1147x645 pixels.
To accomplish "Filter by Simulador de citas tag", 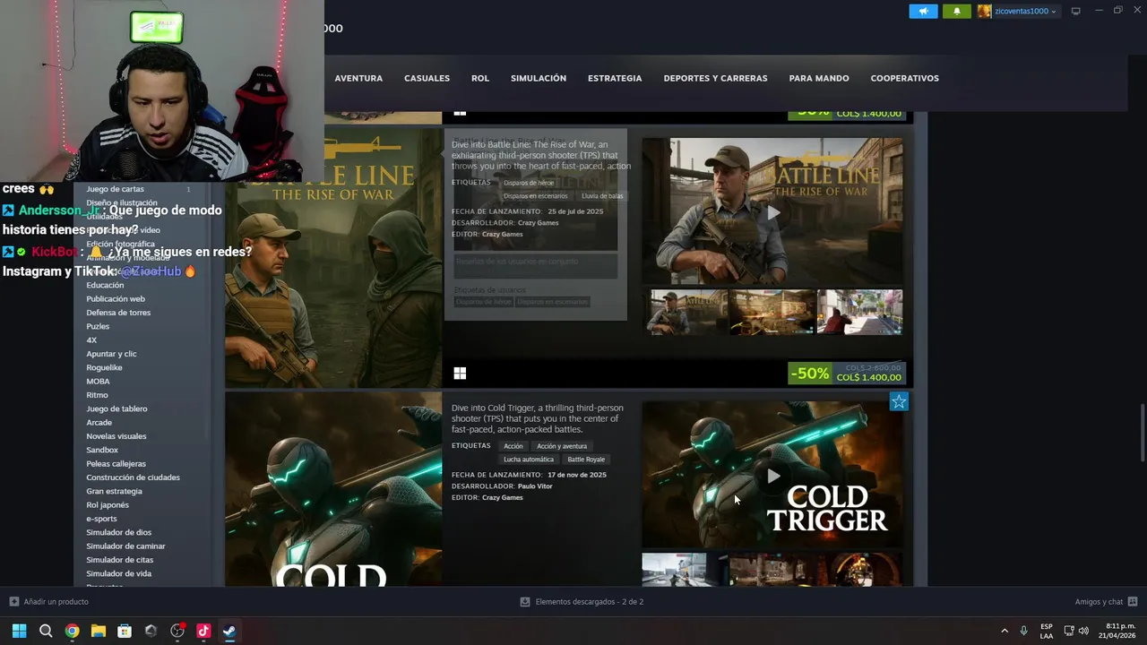I will [120, 560].
